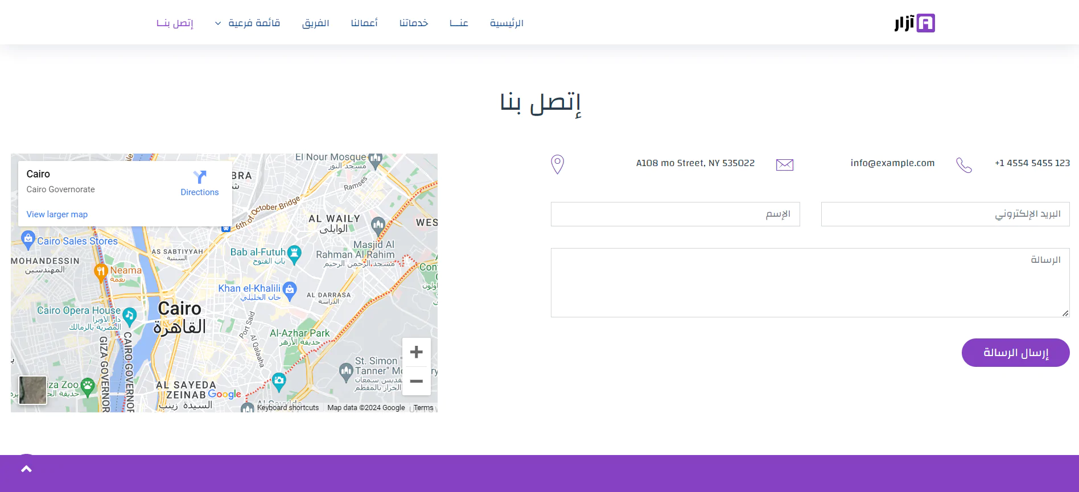The height and width of the screenshot is (492, 1079).
Task: Select Khan el-Khalili marker on map
Action: click(x=290, y=290)
